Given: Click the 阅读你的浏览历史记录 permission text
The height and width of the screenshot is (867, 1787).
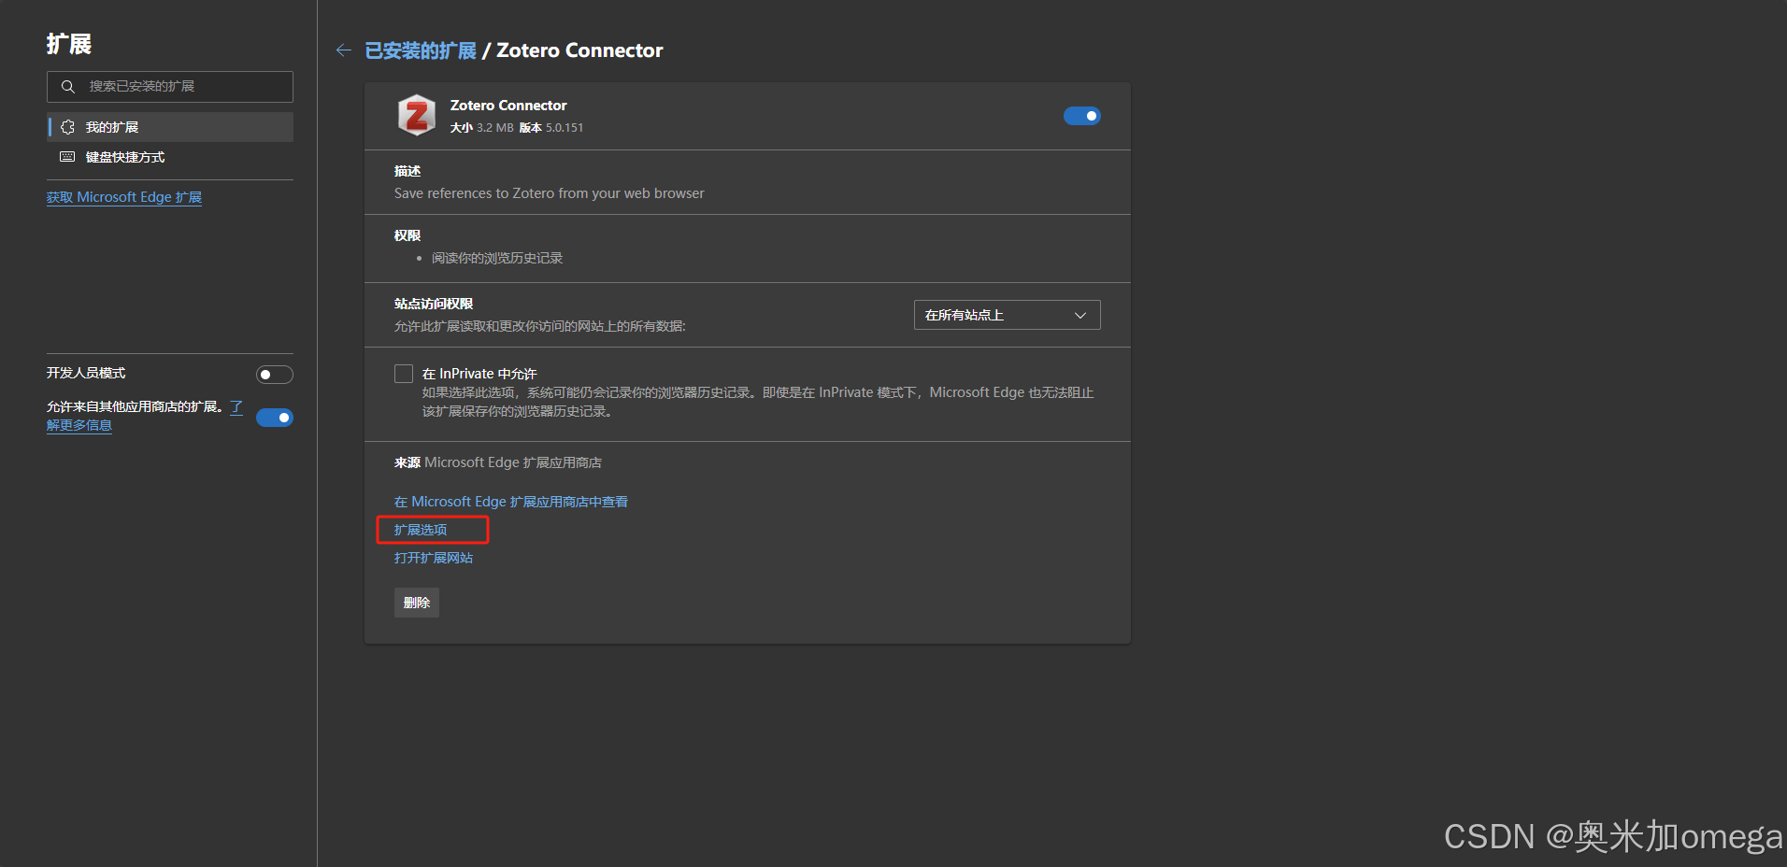Looking at the screenshot, I should [x=497, y=258].
